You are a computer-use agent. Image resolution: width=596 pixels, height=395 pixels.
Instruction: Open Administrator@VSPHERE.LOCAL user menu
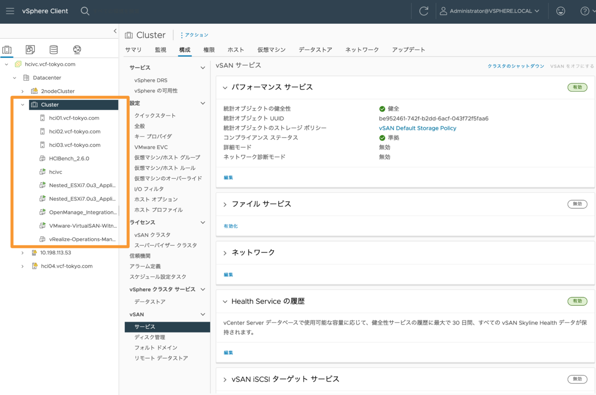pyautogui.click(x=489, y=11)
